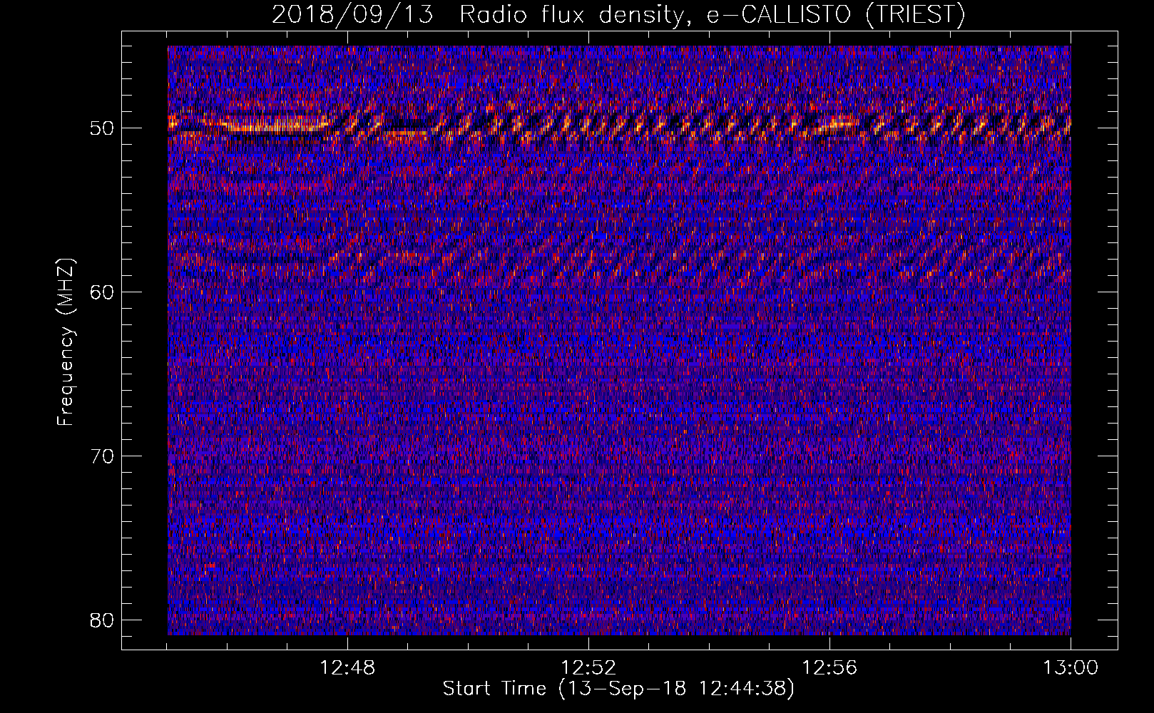
Task: Click the 50 MHz frequency tick label
Action: coord(102,128)
